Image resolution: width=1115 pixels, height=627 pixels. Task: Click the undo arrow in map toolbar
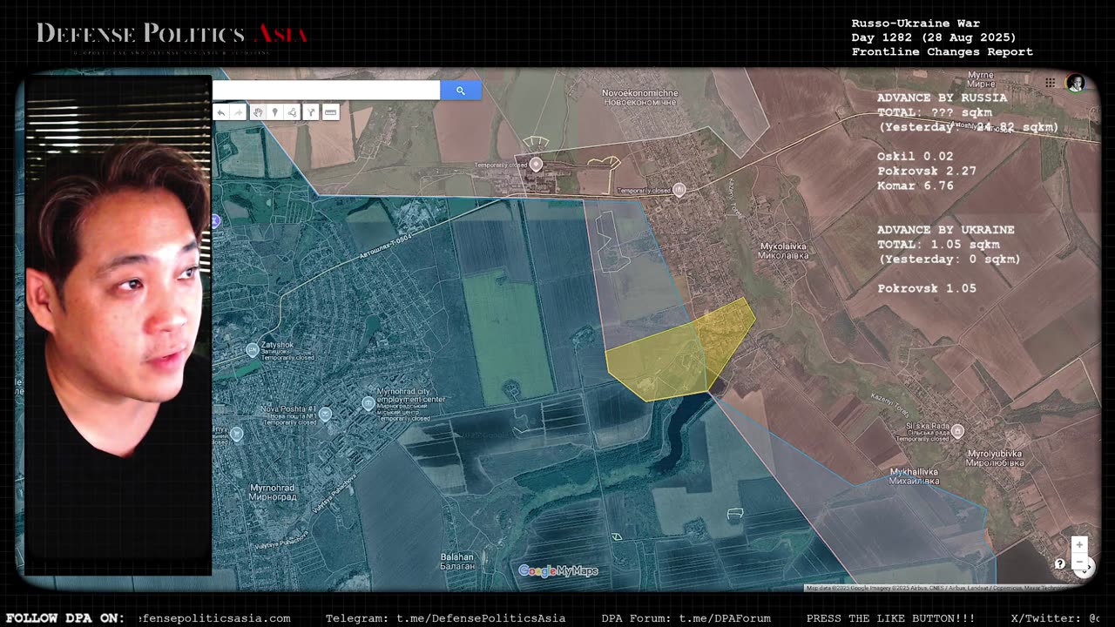221,112
